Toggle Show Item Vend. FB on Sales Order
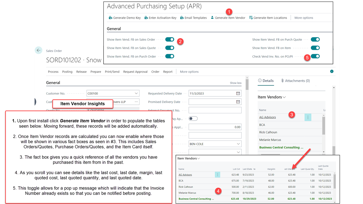The width and height of the screenshot is (363, 204). (x=170, y=39)
